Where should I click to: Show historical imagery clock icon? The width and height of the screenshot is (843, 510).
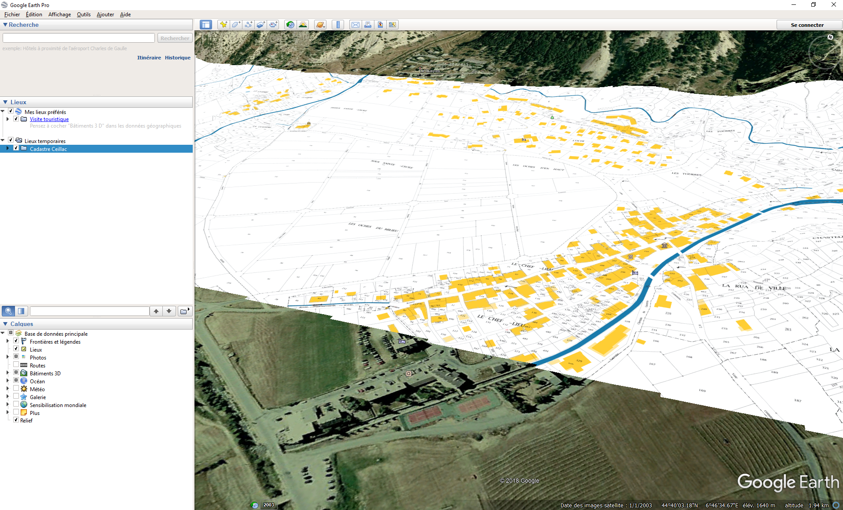pos(290,25)
